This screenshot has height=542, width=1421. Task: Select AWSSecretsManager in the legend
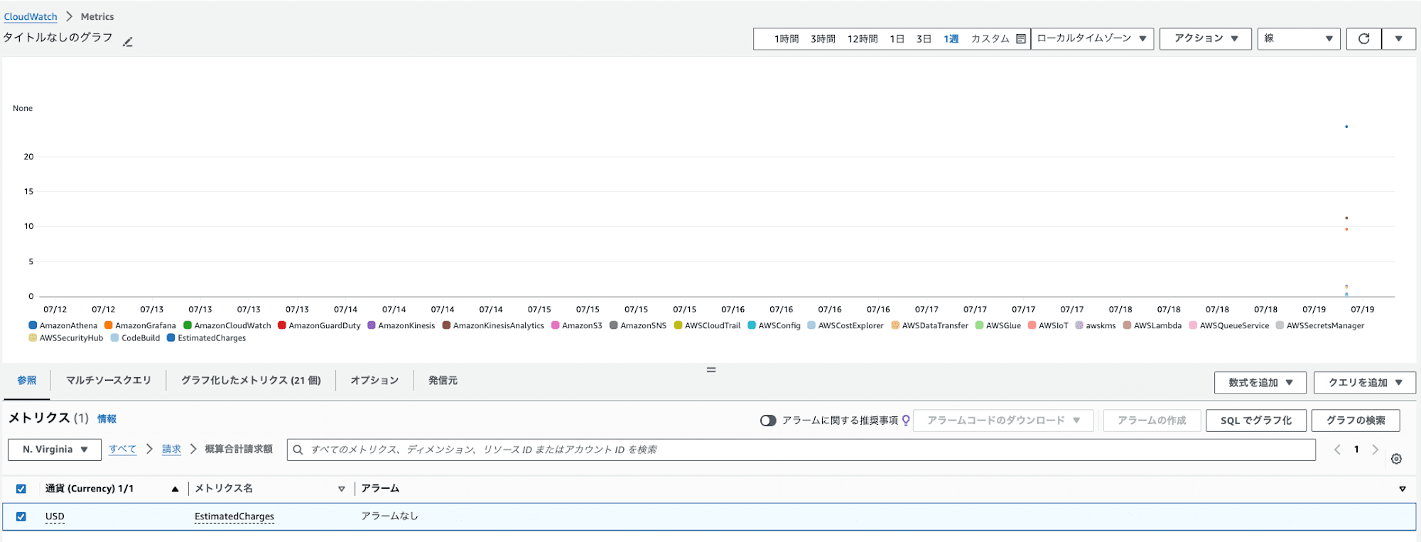(1325, 325)
